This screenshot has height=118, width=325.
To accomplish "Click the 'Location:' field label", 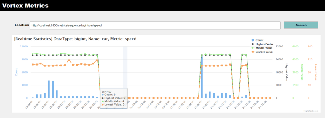I will pos(22,25).
